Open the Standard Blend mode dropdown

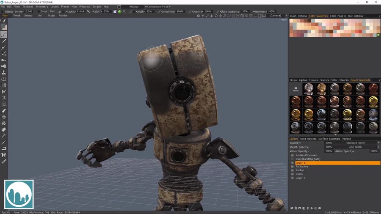pos(356,143)
